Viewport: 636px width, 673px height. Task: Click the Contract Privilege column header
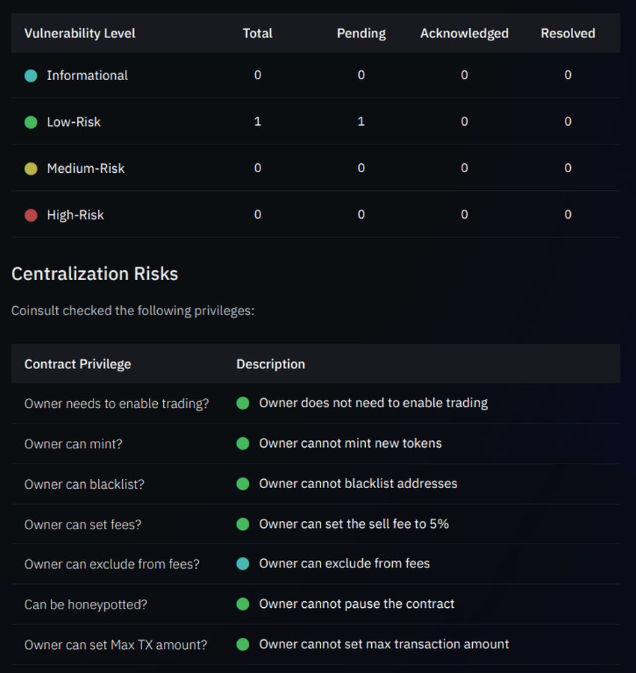78,365
